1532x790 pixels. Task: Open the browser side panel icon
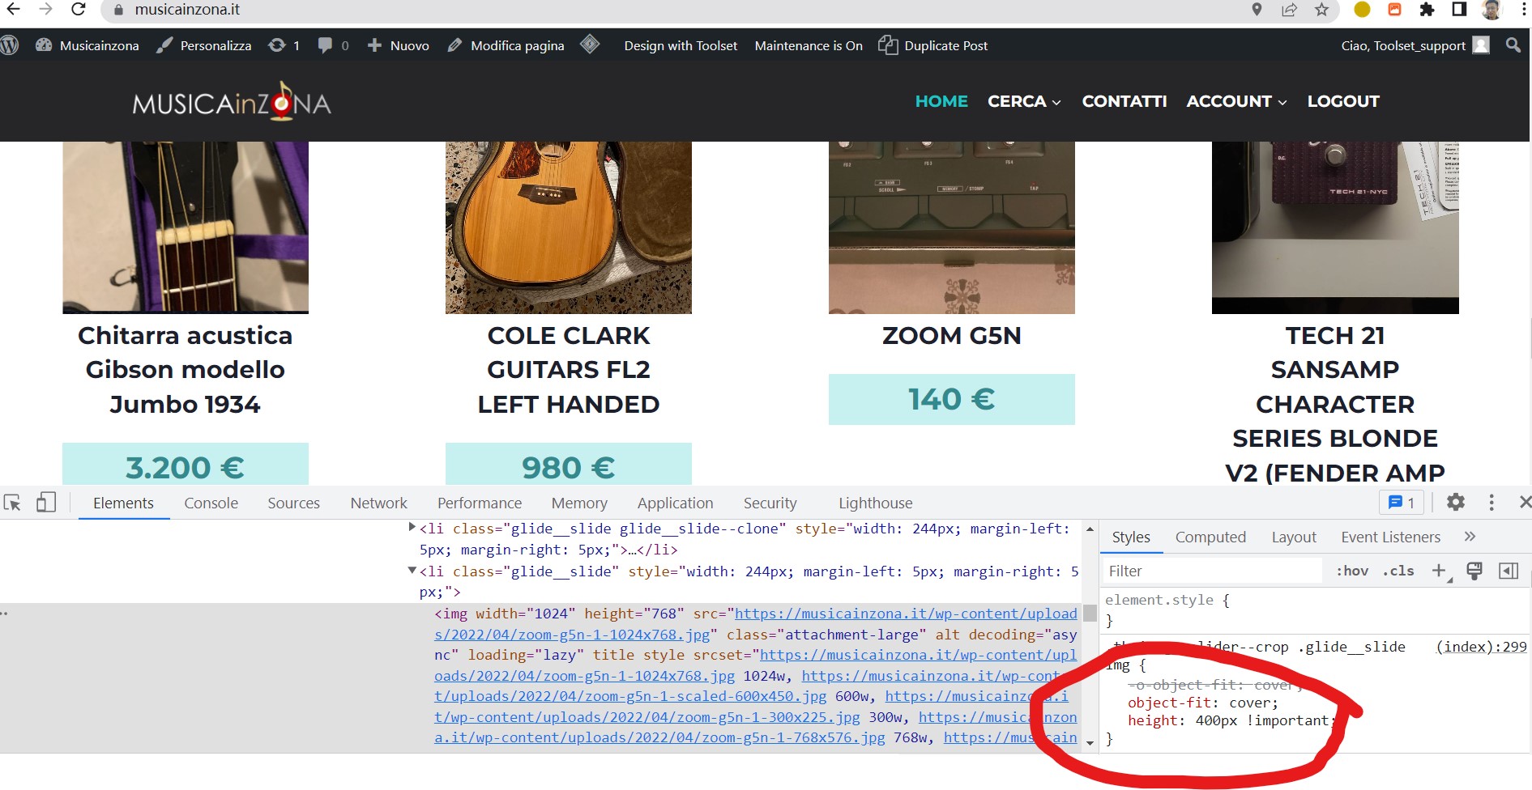(x=1459, y=10)
